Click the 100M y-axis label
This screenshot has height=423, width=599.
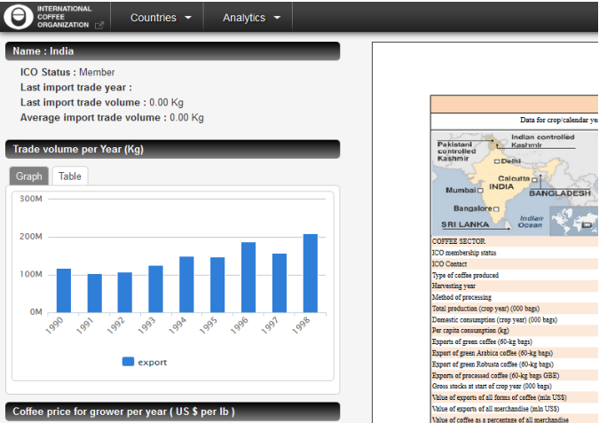pos(31,274)
